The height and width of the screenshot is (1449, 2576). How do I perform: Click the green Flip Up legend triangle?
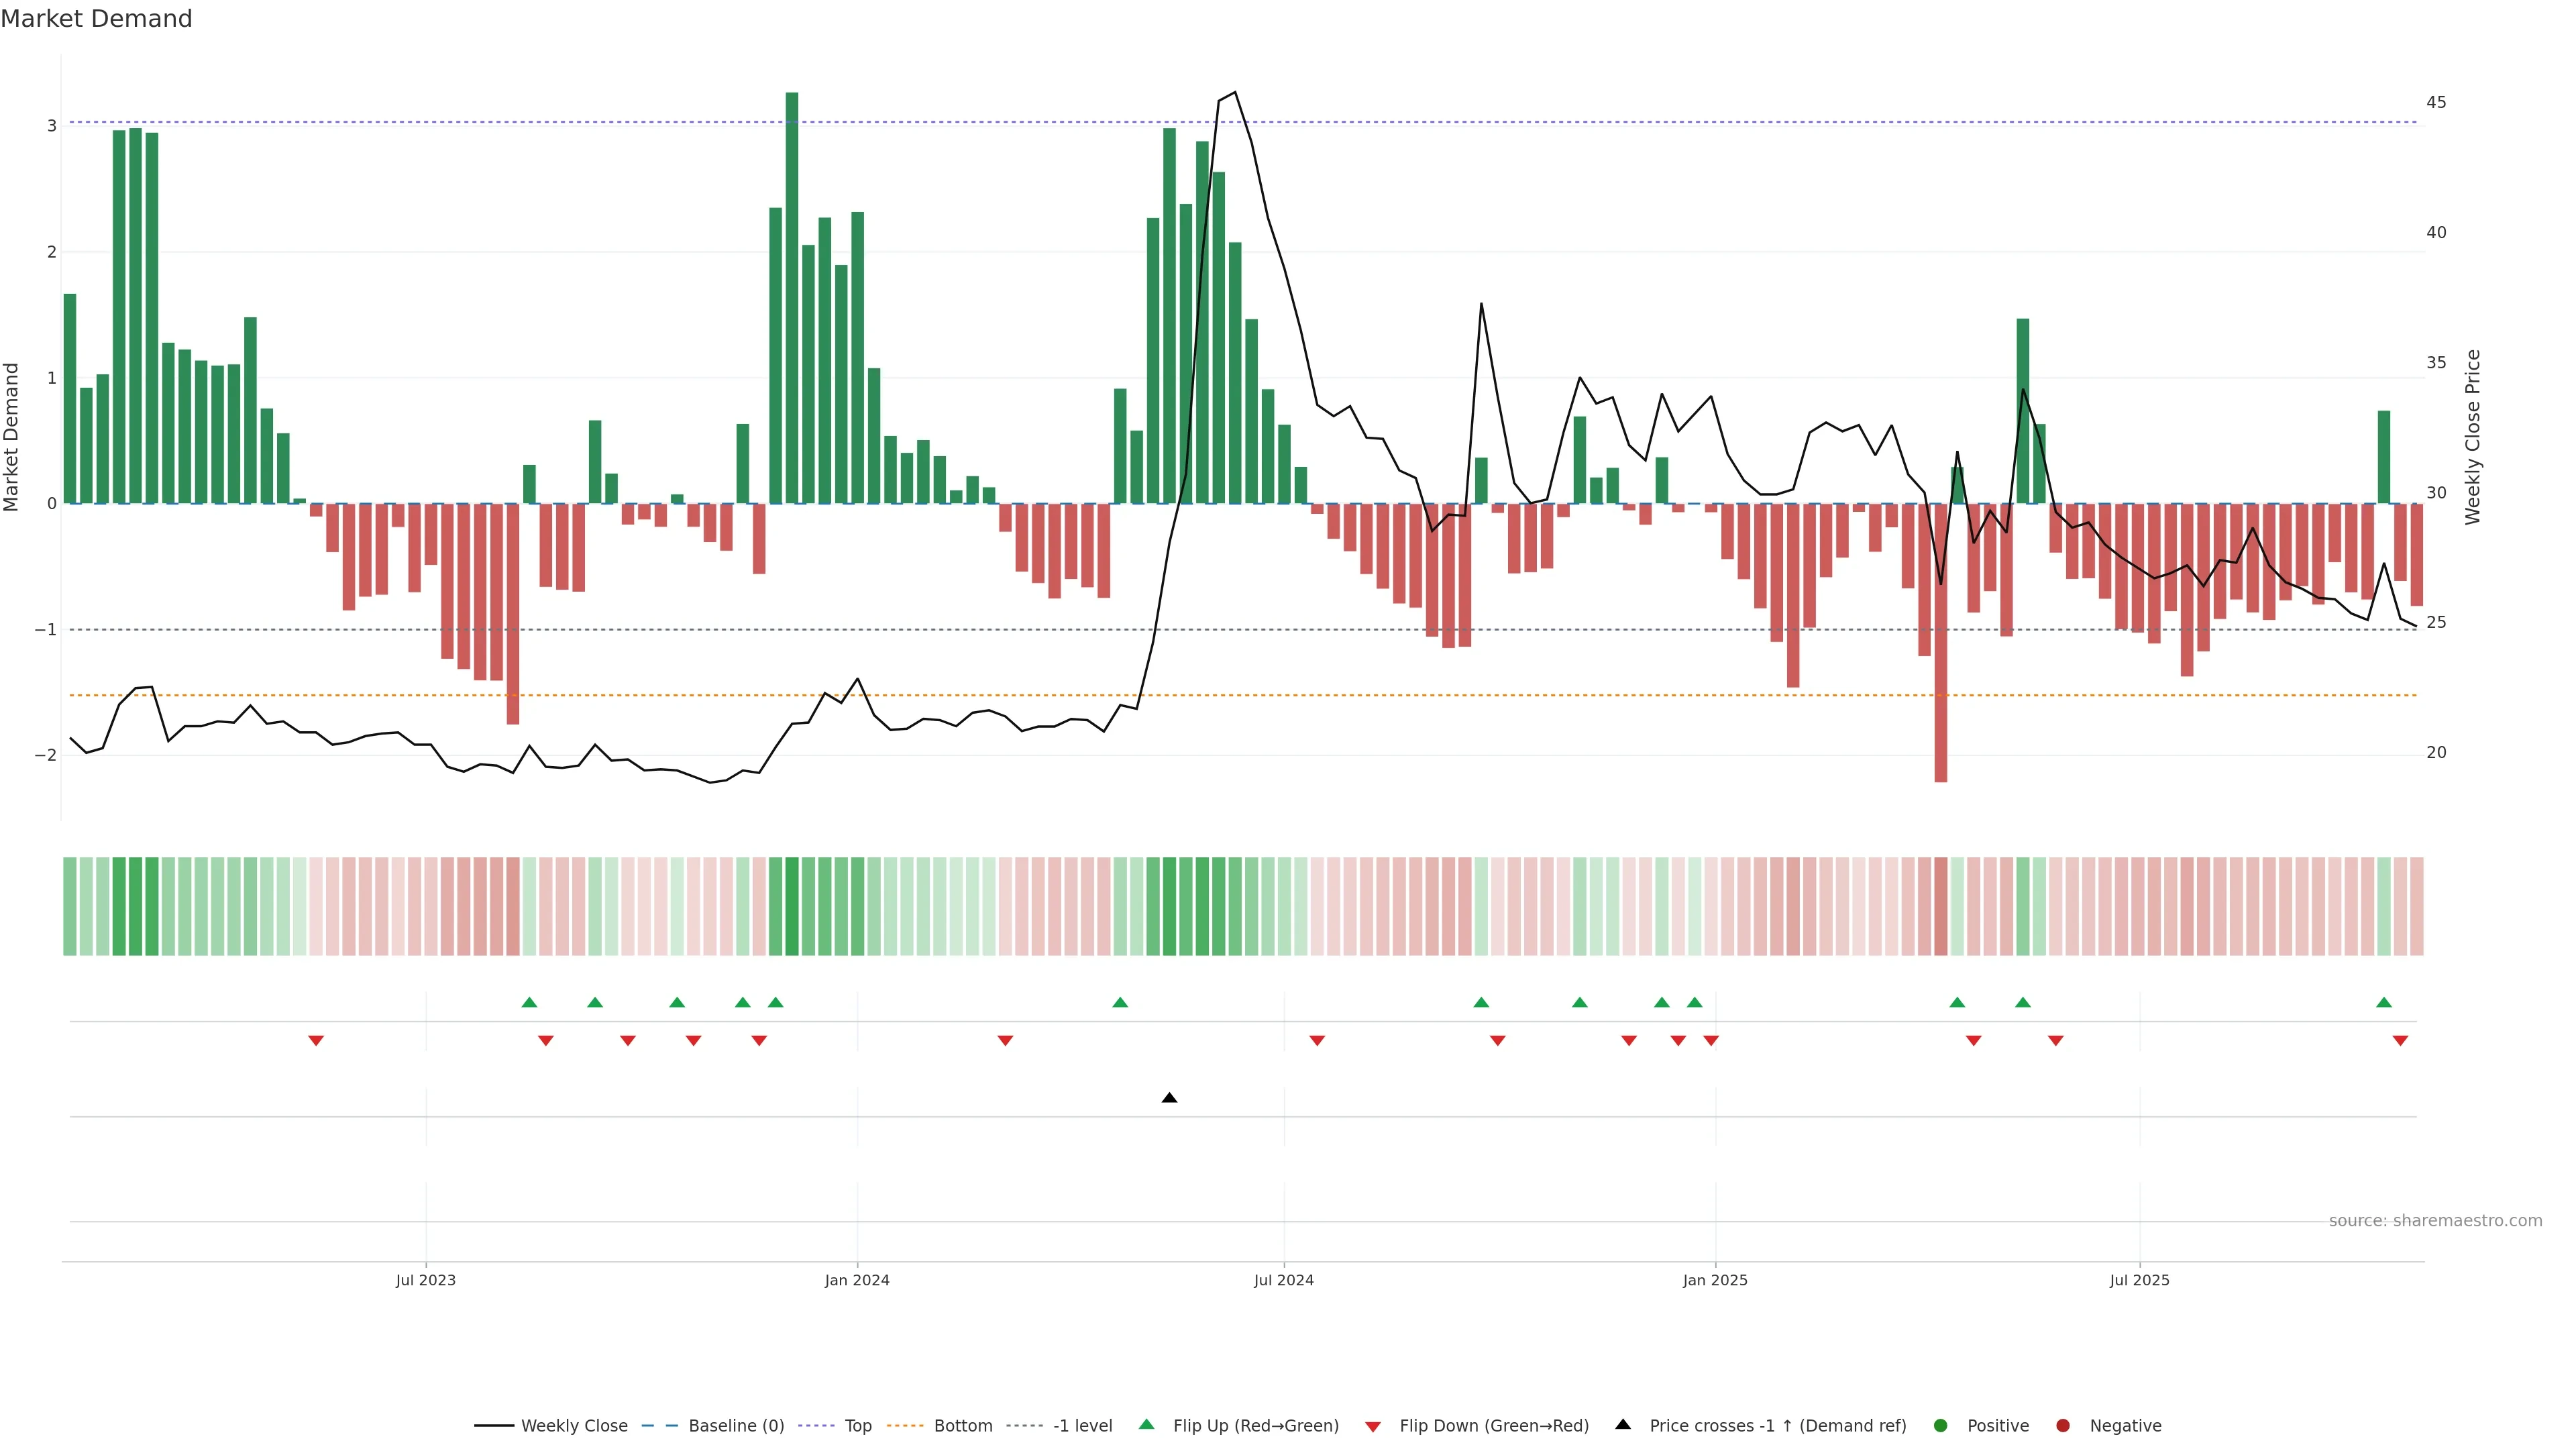pyautogui.click(x=1147, y=1425)
